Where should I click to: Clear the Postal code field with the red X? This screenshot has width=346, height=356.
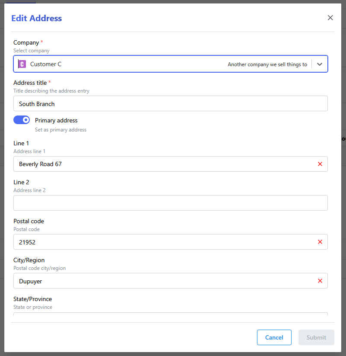pos(320,242)
